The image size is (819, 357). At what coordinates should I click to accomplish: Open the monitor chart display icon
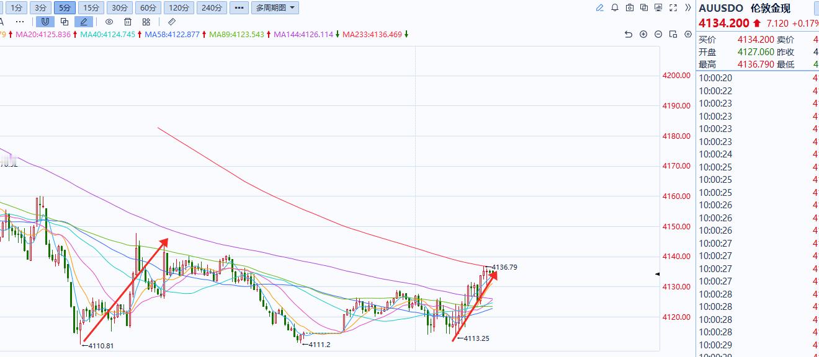(x=659, y=8)
